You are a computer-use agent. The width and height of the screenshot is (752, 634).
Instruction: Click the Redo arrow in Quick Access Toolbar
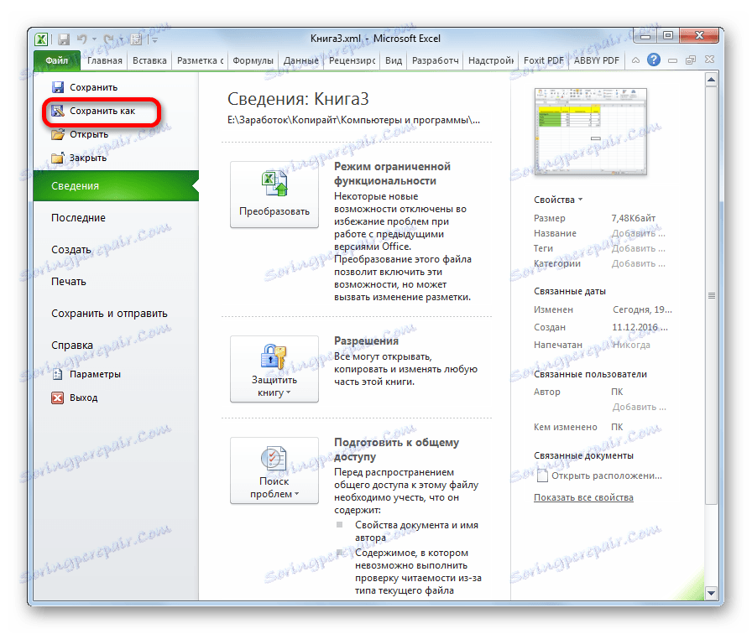(109, 39)
